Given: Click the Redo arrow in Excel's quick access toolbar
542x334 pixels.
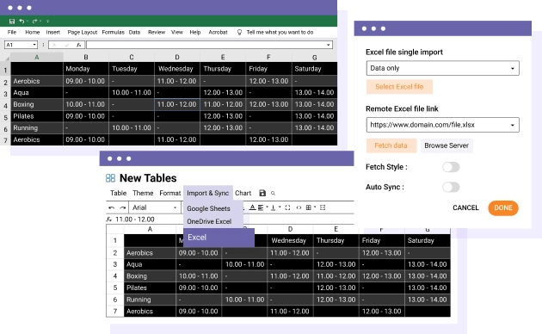Looking at the screenshot, I should pyautogui.click(x=34, y=22).
